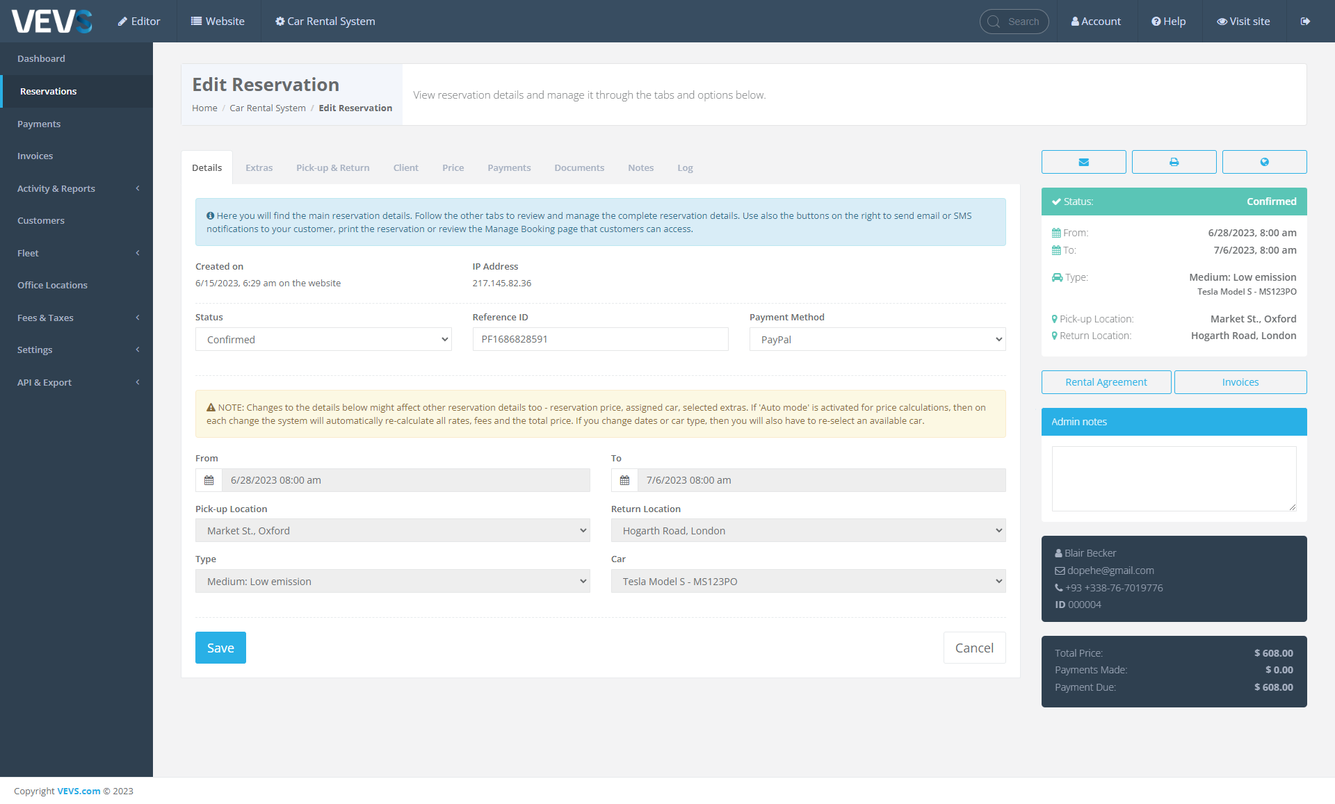1335x804 pixels.
Task: Open the Status dropdown showing Confirmed
Action: click(323, 339)
